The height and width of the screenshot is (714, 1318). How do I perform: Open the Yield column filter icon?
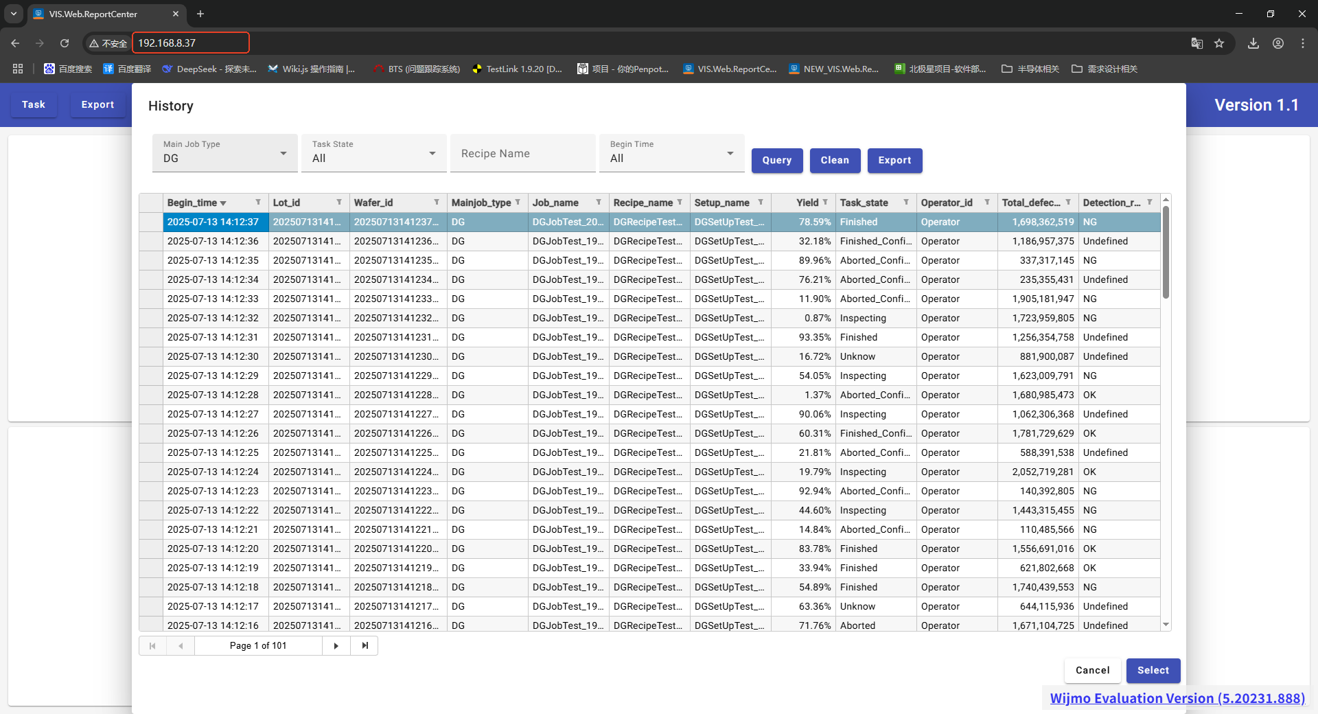[825, 203]
